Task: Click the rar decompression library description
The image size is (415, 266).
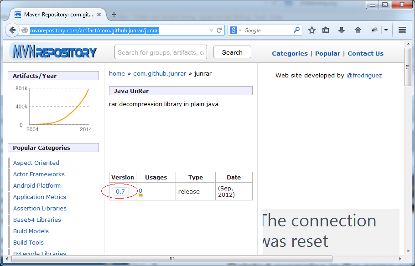Action: tap(164, 104)
